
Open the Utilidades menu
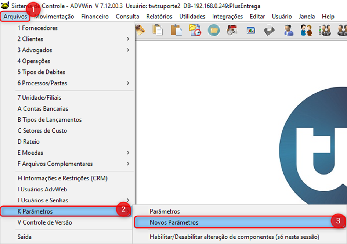coord(192,17)
